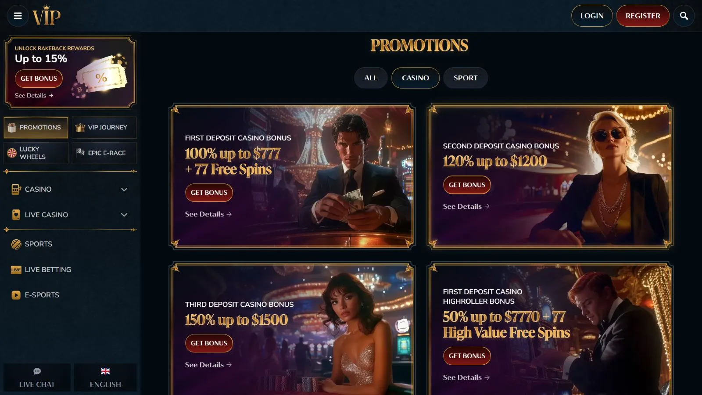The height and width of the screenshot is (395, 702).
Task: Click the Register button
Action: click(x=642, y=16)
